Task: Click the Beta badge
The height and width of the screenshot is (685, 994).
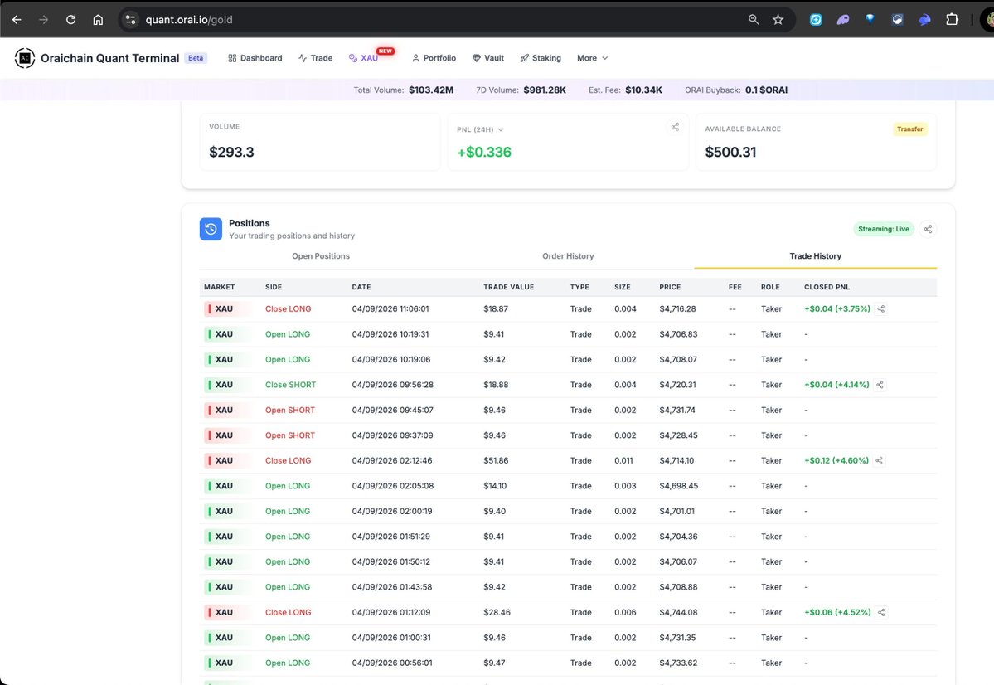Action: click(x=196, y=58)
